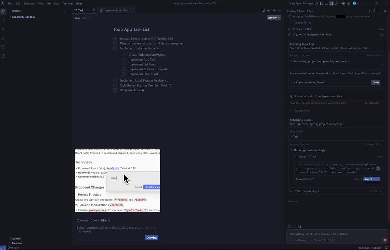Click Collapse all under Initializing Project
This screenshot has height=250, width=390.
click(373, 144)
